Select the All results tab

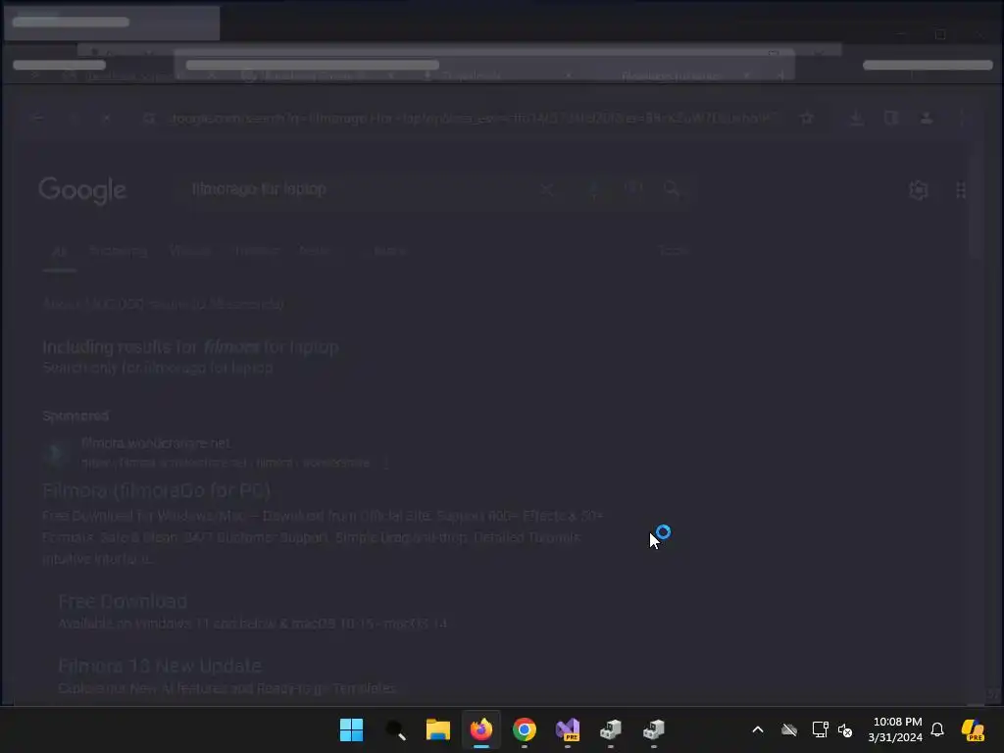tap(59, 252)
